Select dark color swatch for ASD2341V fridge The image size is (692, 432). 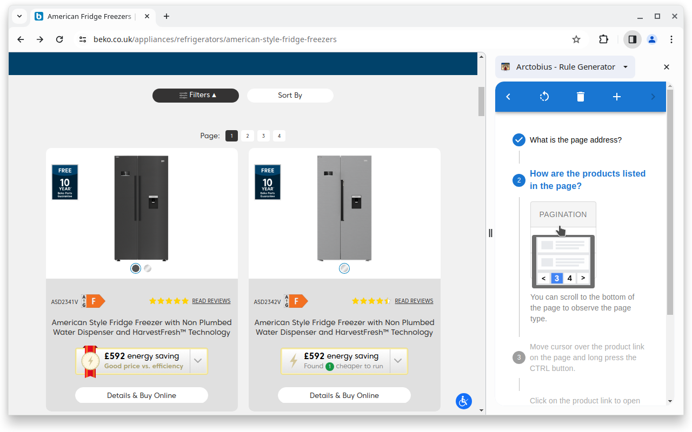click(x=136, y=268)
